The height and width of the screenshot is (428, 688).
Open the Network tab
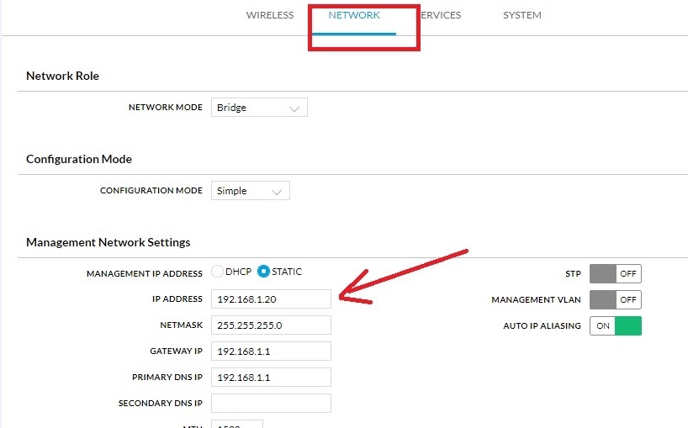[354, 15]
